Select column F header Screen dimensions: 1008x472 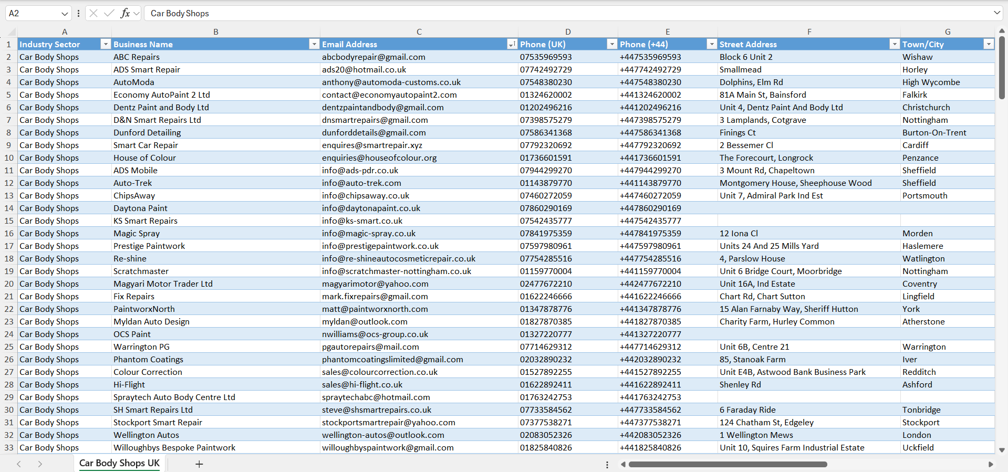point(809,32)
